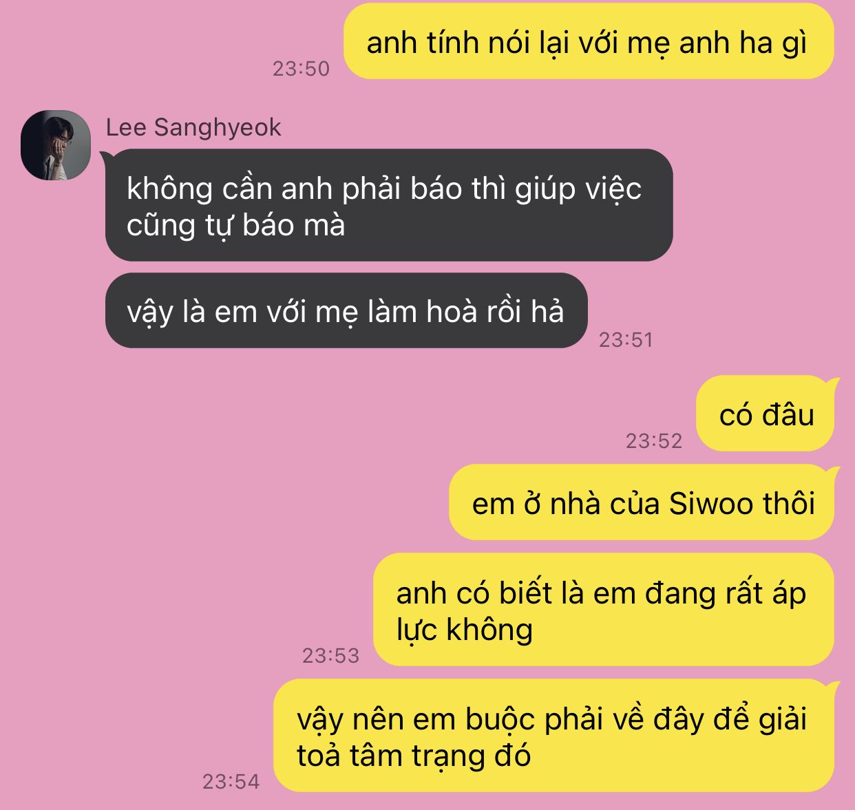Click the words 'làm hoà' in the gray bubble

(x=423, y=312)
